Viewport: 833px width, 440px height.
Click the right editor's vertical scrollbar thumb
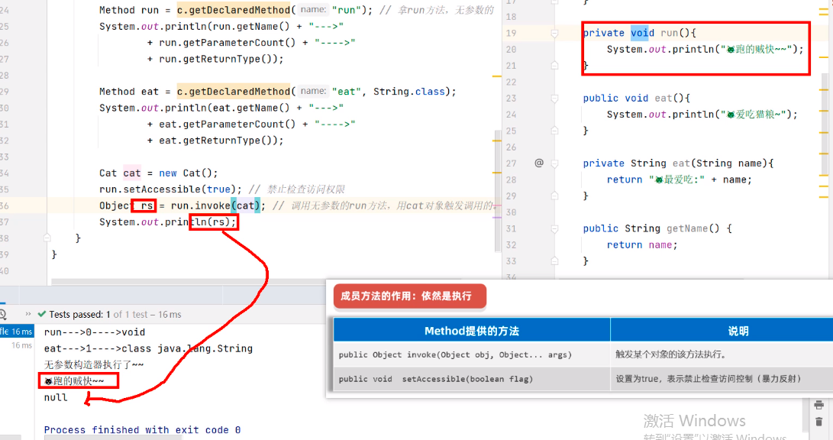825,125
